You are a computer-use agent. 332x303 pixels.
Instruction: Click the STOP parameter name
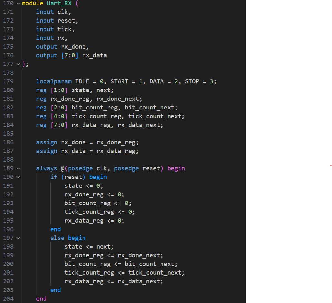coord(192,81)
